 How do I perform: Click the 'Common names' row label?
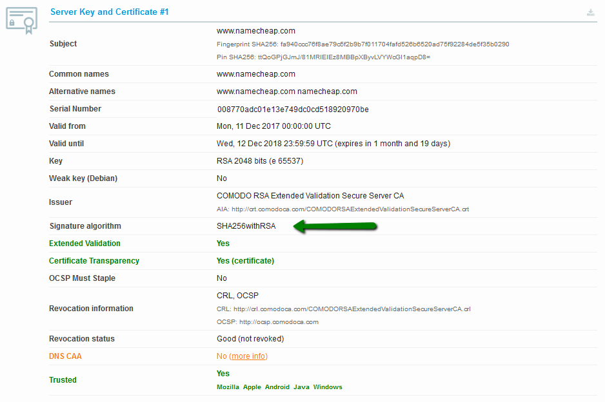(x=79, y=74)
